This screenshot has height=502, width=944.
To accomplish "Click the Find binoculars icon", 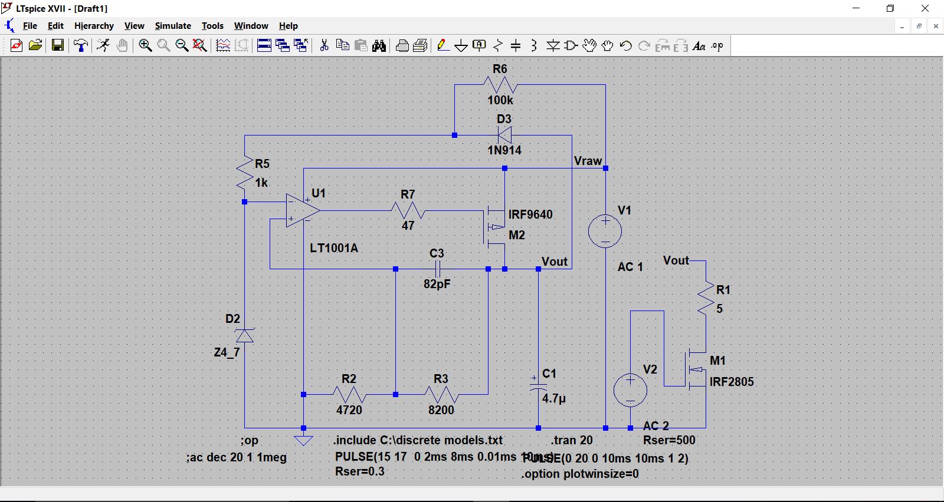I will pos(379,45).
